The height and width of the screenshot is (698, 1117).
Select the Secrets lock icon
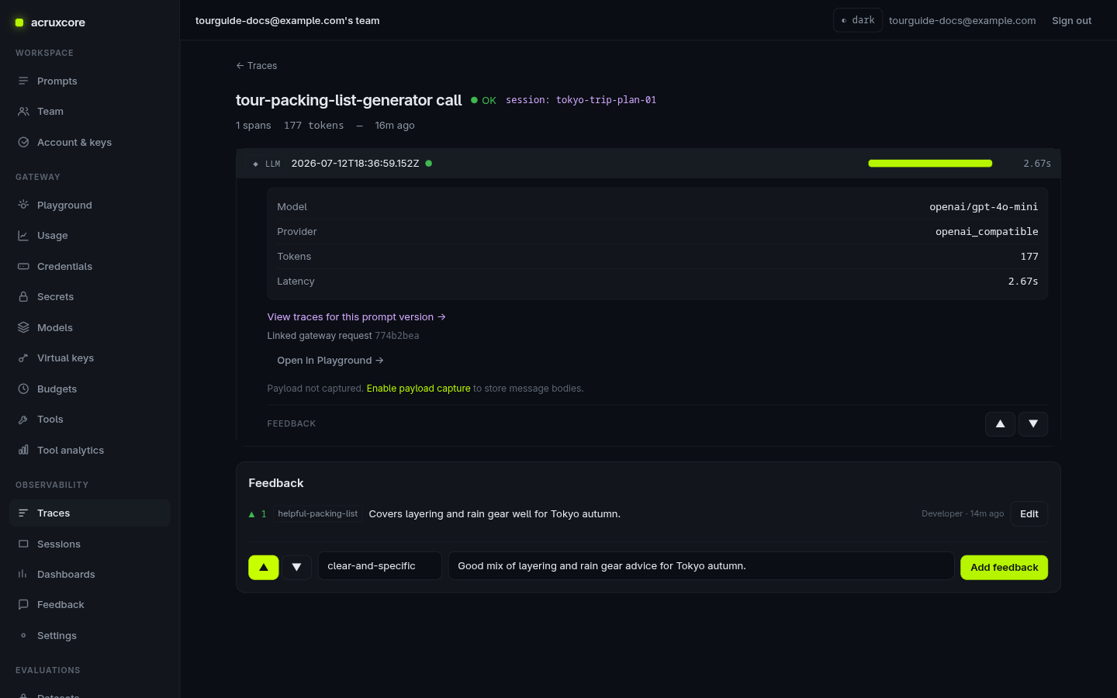pos(23,297)
